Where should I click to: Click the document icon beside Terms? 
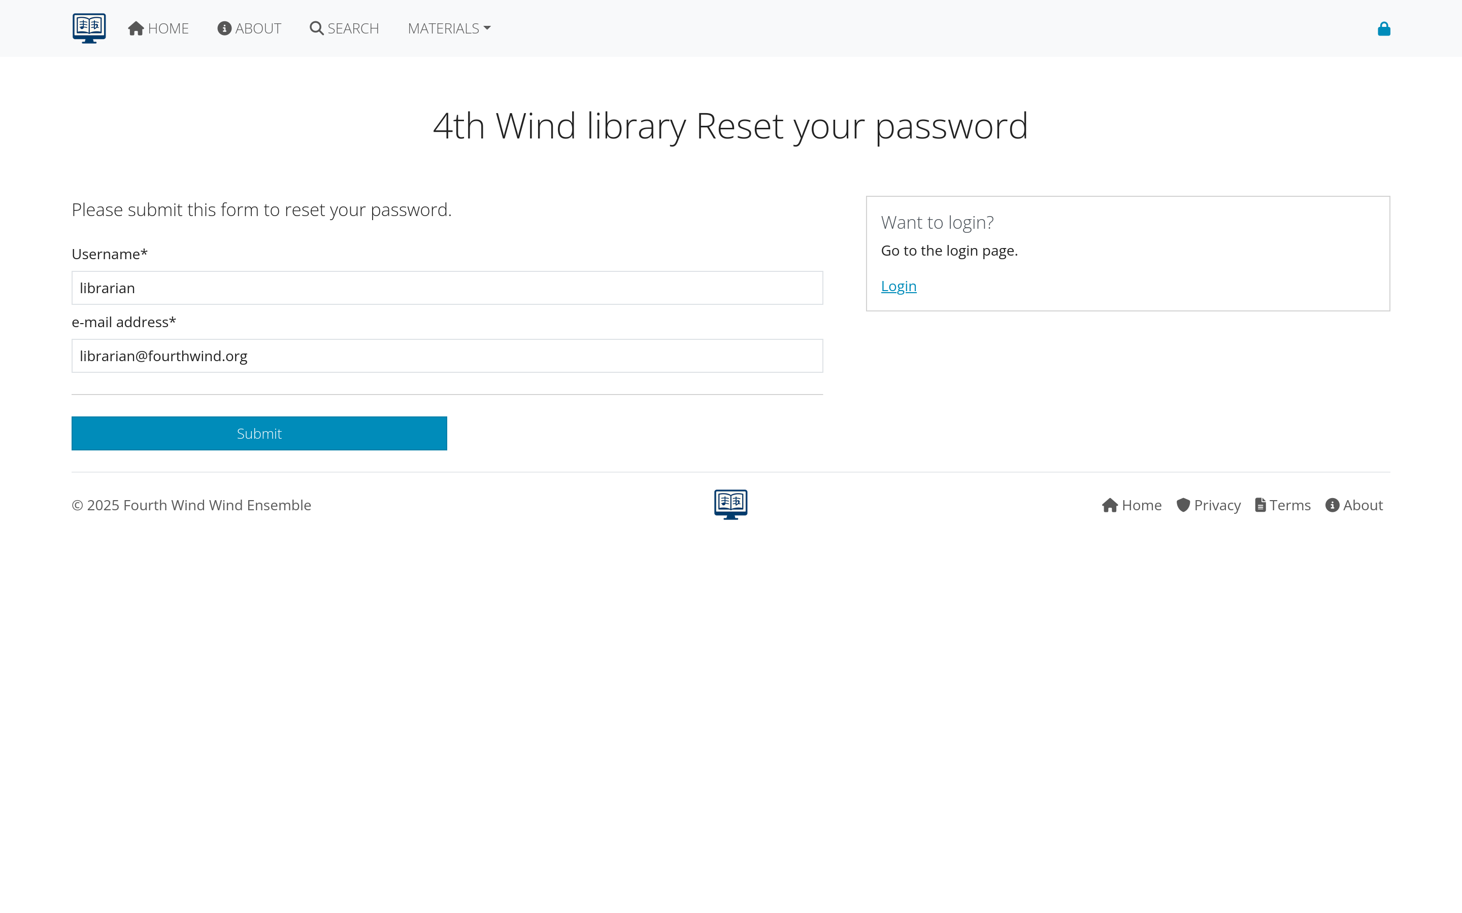(x=1261, y=505)
